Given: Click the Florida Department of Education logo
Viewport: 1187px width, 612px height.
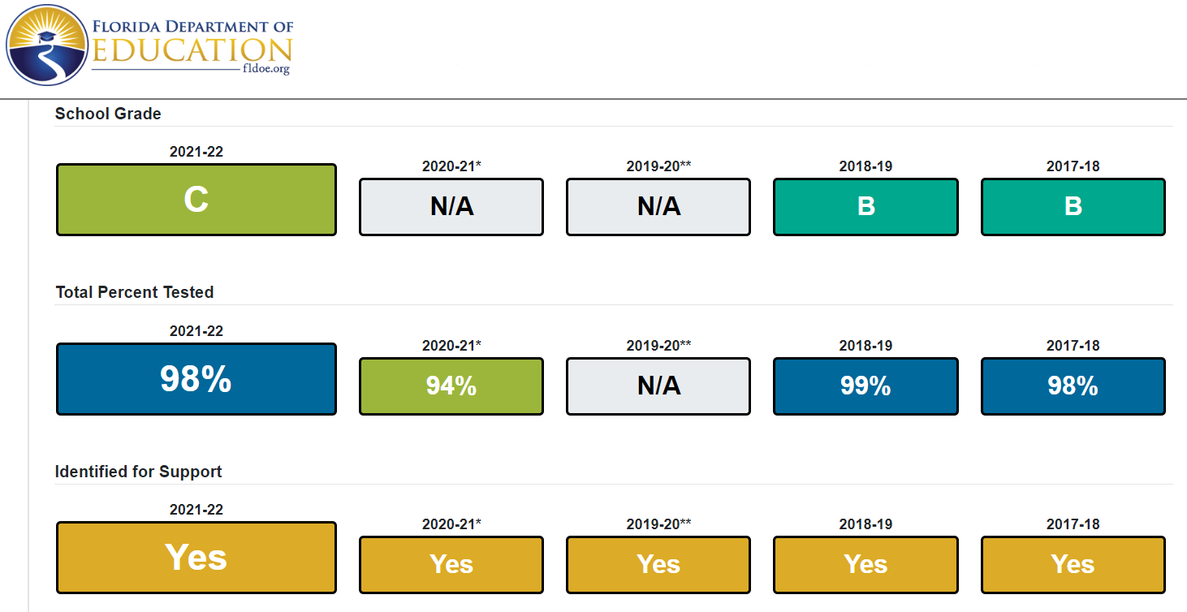Looking at the screenshot, I should point(149,45).
